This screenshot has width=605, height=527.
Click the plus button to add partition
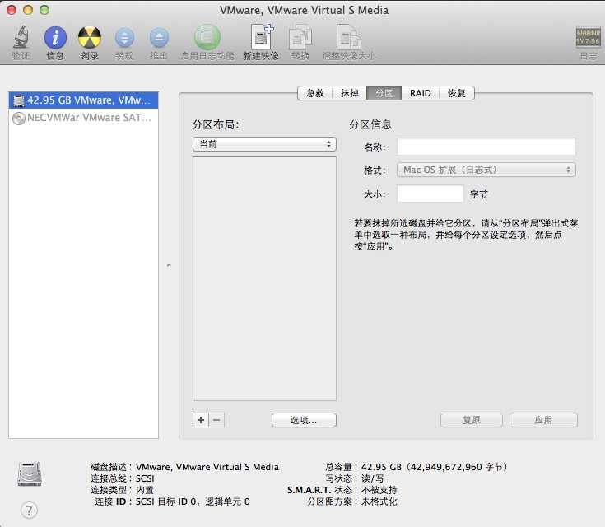(x=201, y=420)
